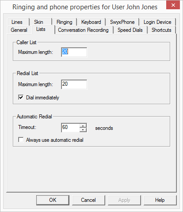The height and width of the screenshot is (212, 183).
Task: Uncheck the Dial immediately checkbox
Action: click(x=21, y=98)
